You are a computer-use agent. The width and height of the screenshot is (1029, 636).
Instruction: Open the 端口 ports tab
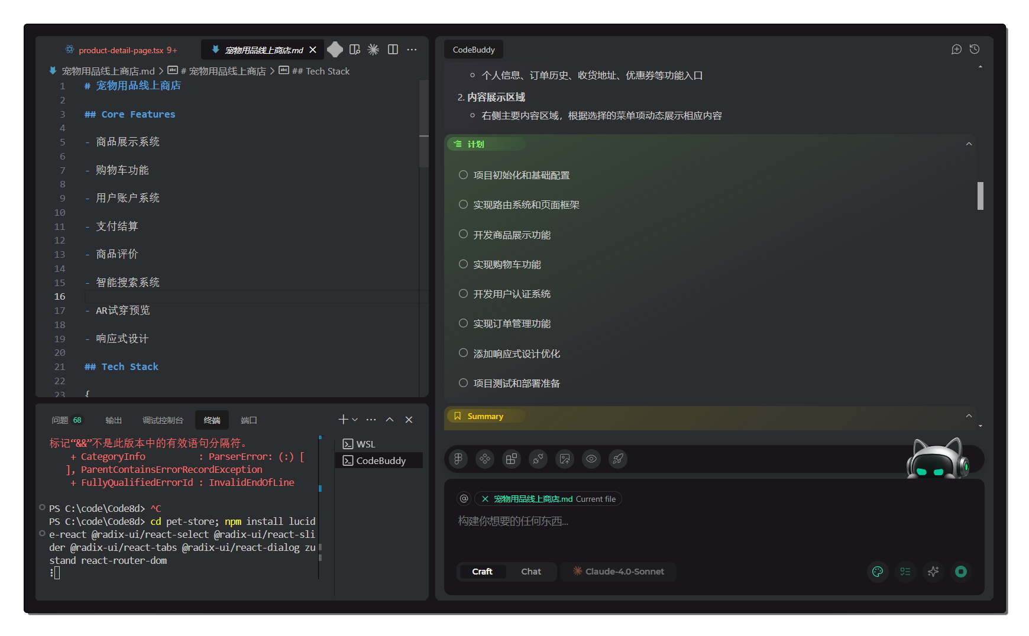click(x=249, y=420)
